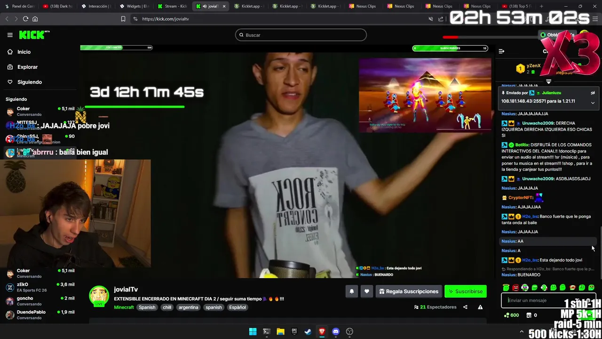Open OBS Studio from the taskbar
The width and height of the screenshot is (602, 339).
[349, 331]
